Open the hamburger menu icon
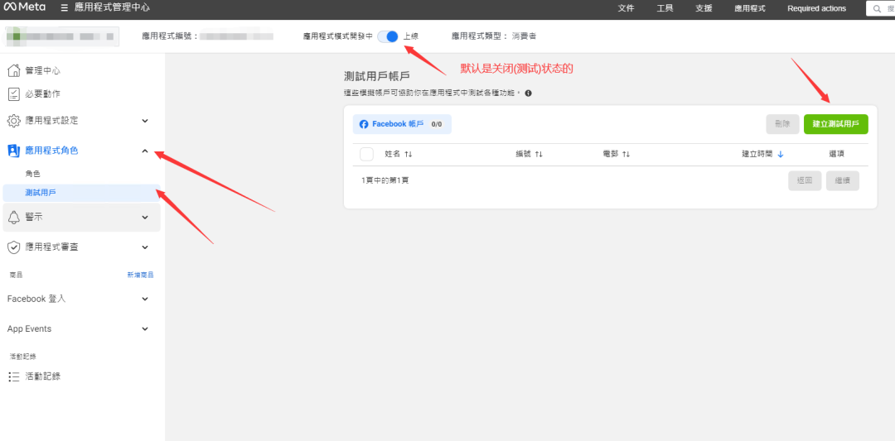 tap(64, 8)
